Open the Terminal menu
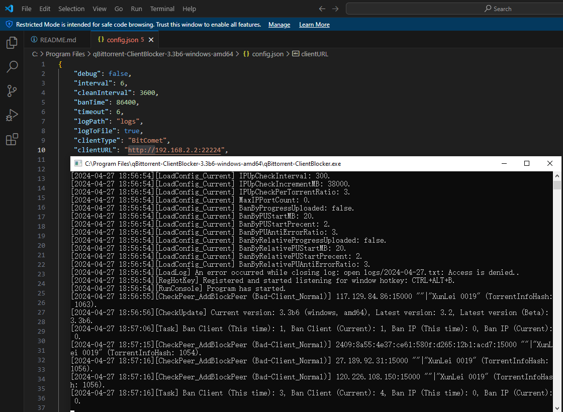 [162, 9]
